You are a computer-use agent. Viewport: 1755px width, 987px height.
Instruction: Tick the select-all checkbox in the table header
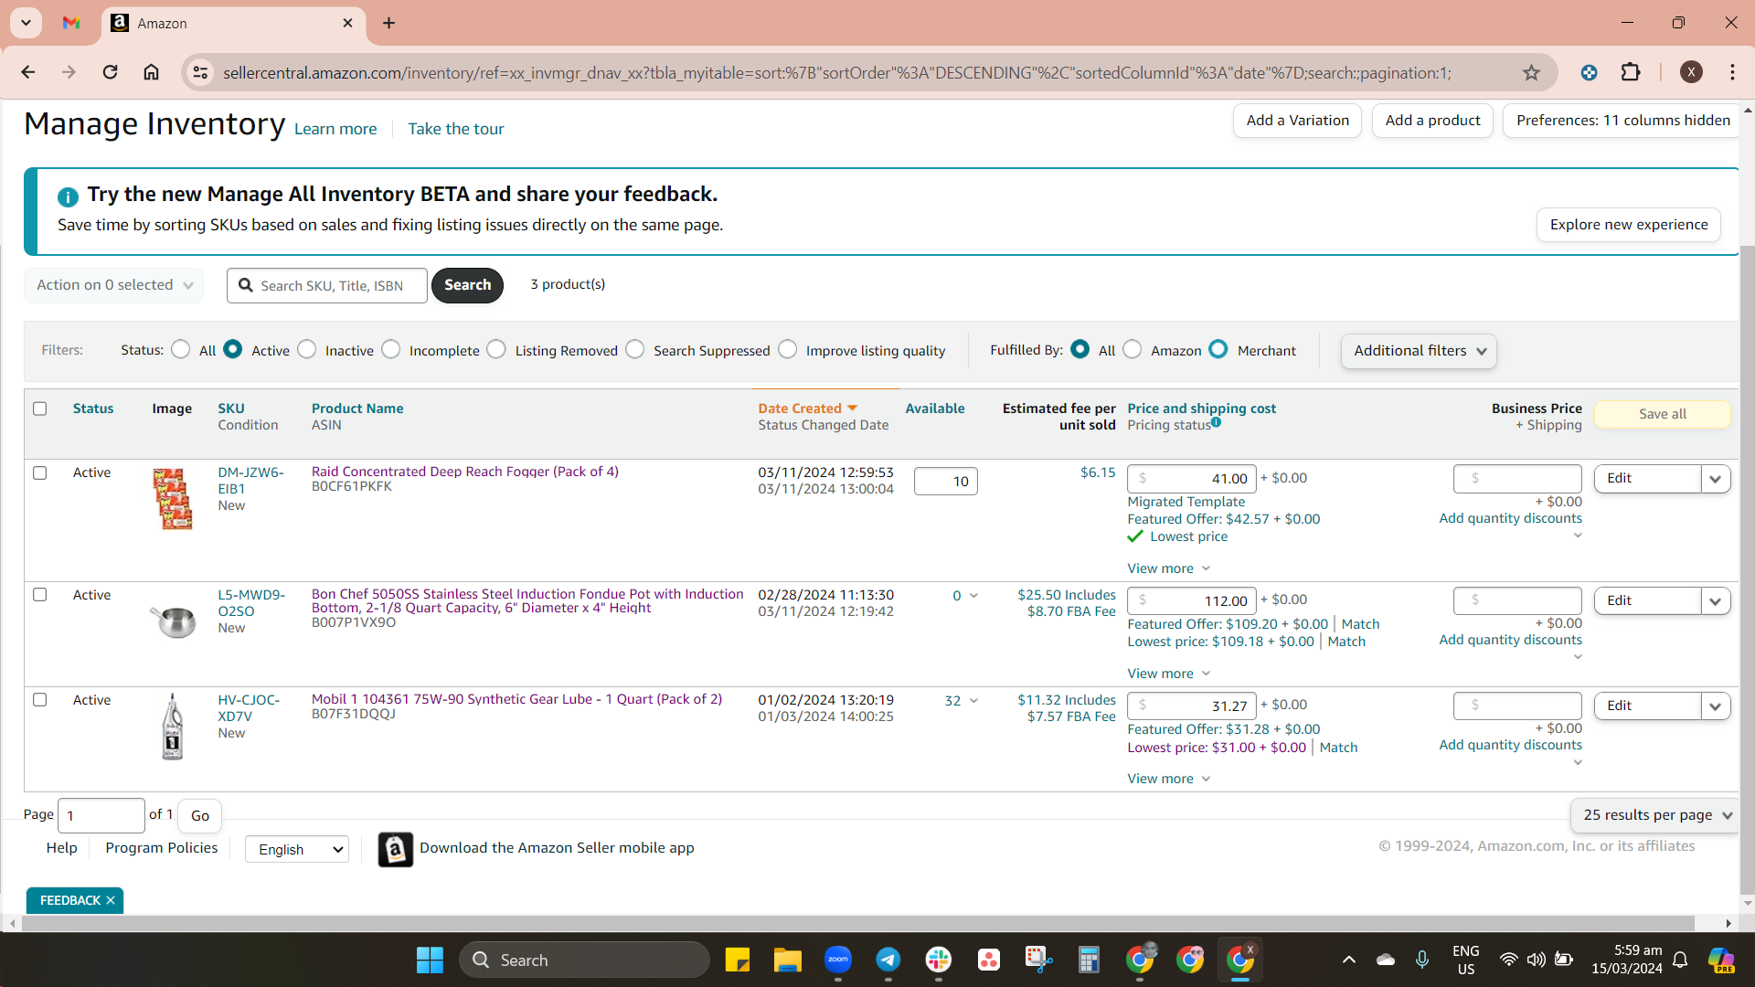pyautogui.click(x=40, y=409)
